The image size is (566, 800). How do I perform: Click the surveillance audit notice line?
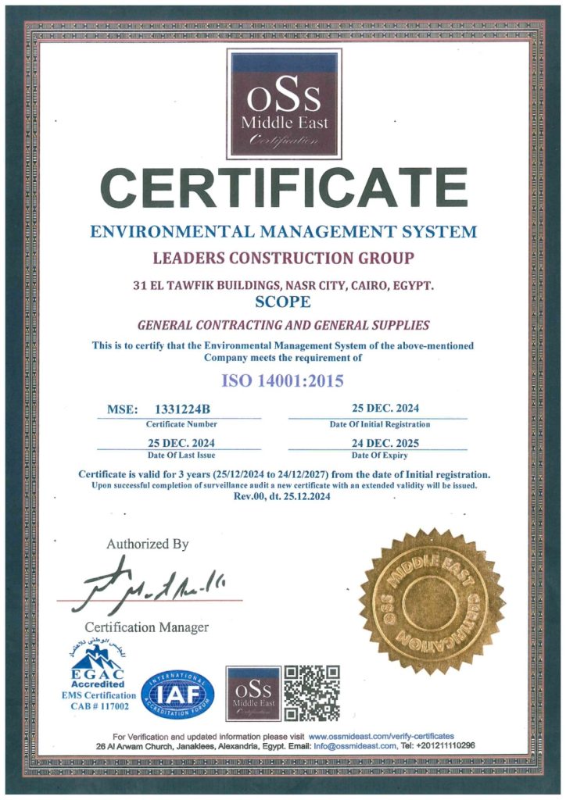[x=285, y=486]
